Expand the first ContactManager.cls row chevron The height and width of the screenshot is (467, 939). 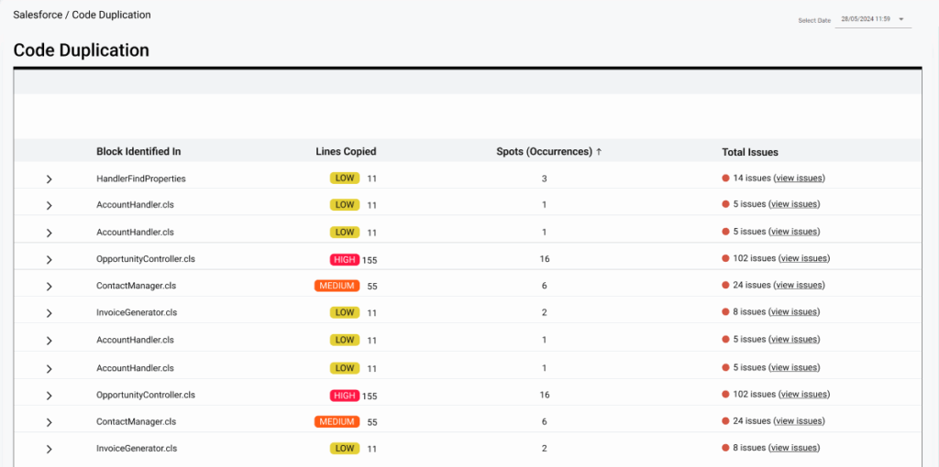(49, 287)
